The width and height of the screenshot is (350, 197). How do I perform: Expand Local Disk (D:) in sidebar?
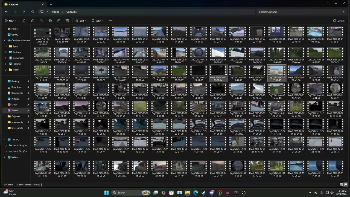point(6,151)
